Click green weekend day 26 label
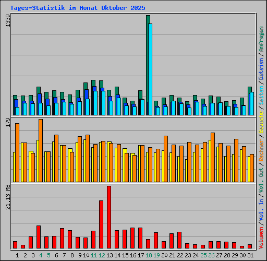This screenshot has height=261, width=267. point(211,255)
